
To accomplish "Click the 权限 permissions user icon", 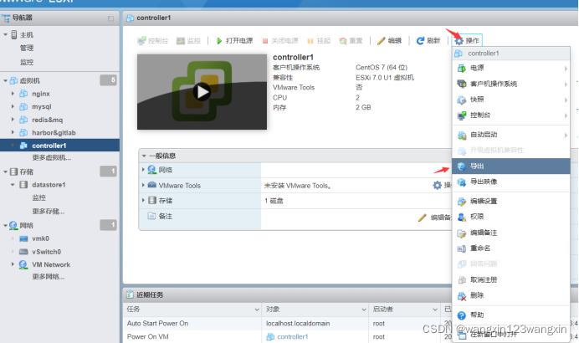I will point(462,218).
